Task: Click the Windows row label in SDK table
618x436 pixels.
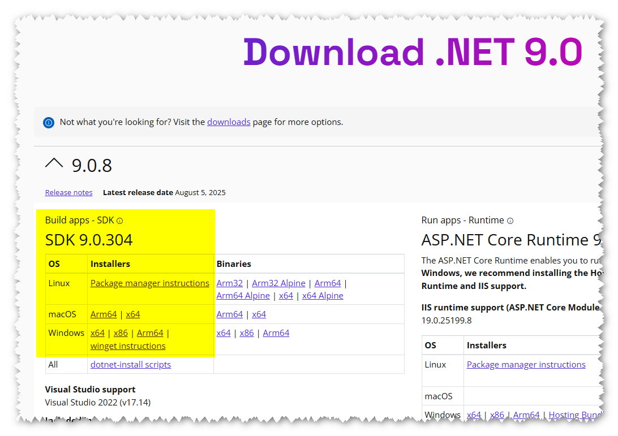Action: coord(66,333)
